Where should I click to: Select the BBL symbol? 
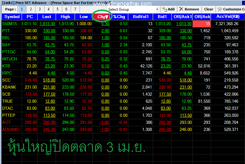[6, 38]
